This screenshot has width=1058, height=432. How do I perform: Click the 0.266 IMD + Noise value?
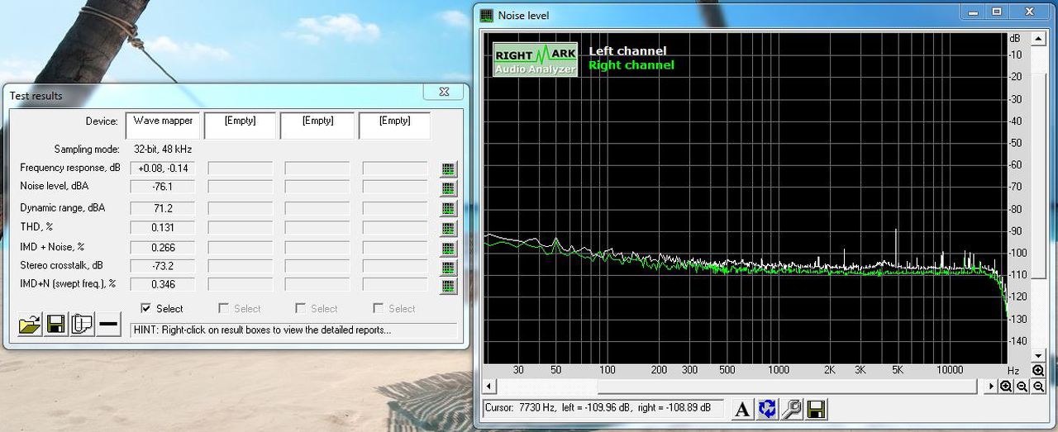point(163,248)
